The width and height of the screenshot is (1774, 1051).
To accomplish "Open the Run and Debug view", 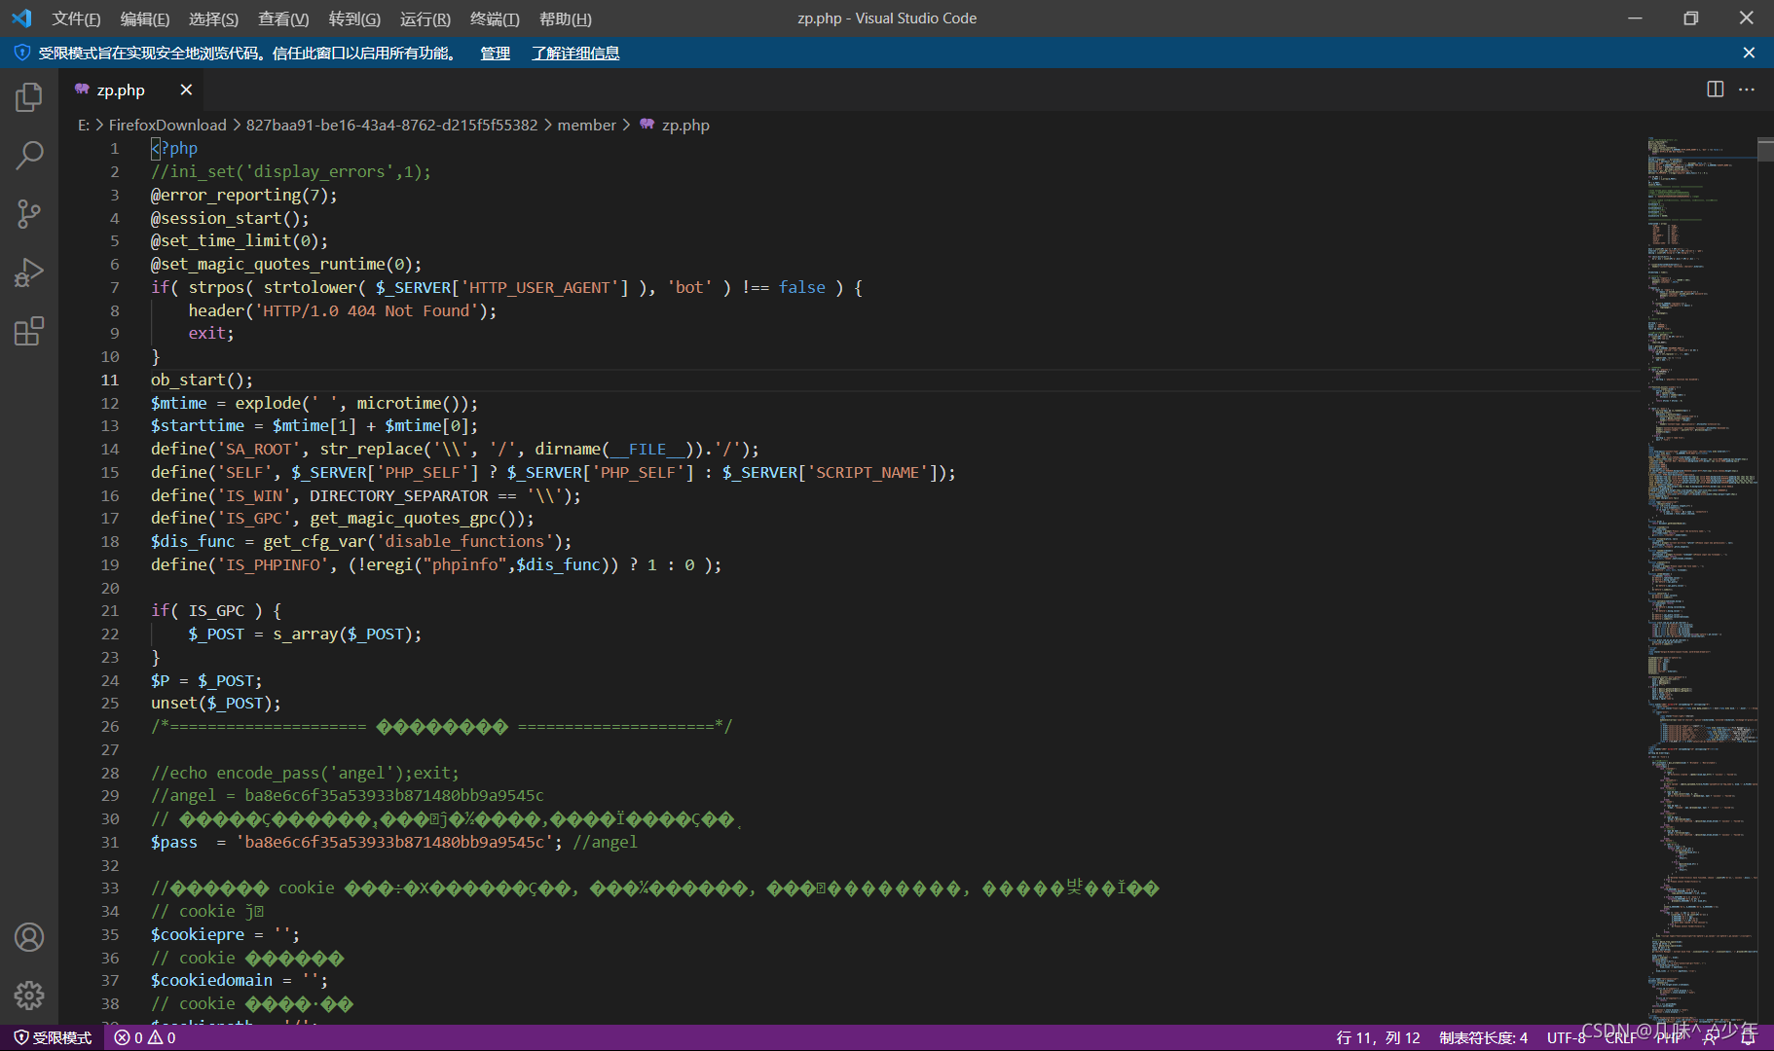I will tap(29, 272).
